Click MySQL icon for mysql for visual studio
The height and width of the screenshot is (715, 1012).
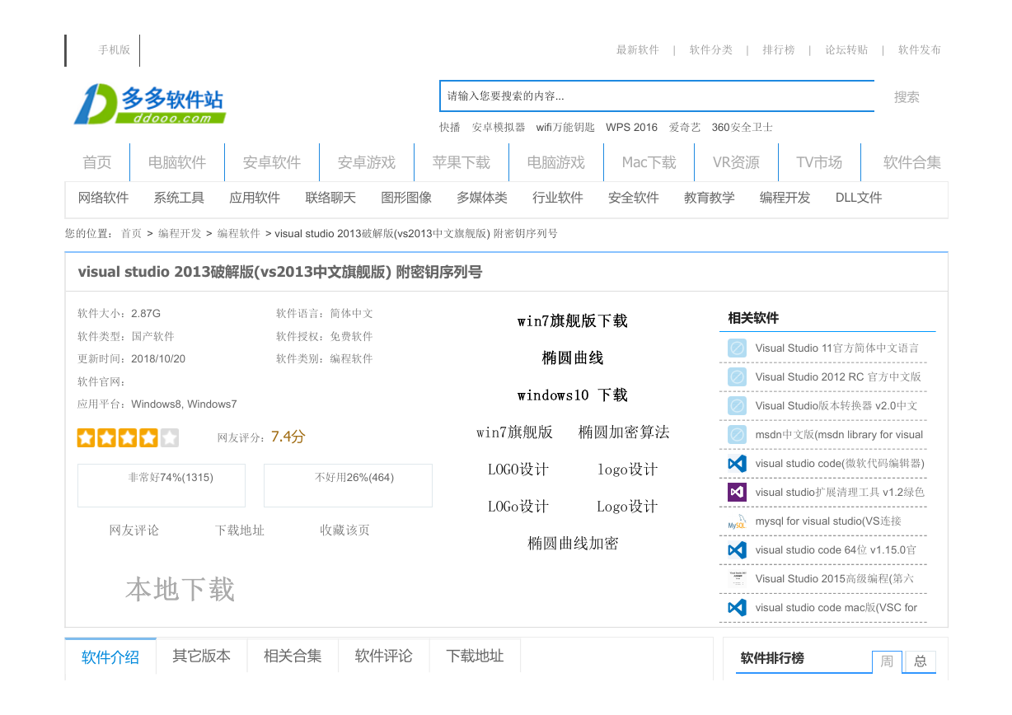click(x=737, y=521)
